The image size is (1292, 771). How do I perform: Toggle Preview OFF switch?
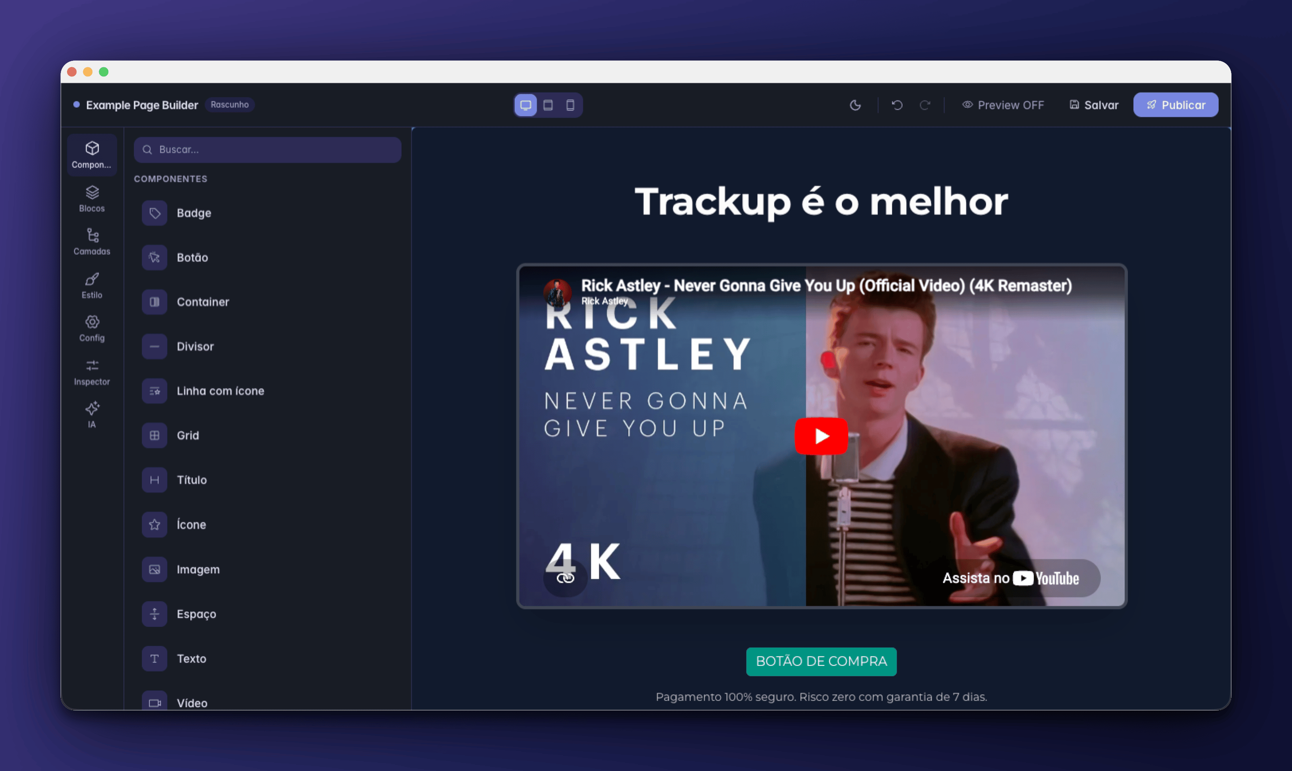click(1003, 105)
